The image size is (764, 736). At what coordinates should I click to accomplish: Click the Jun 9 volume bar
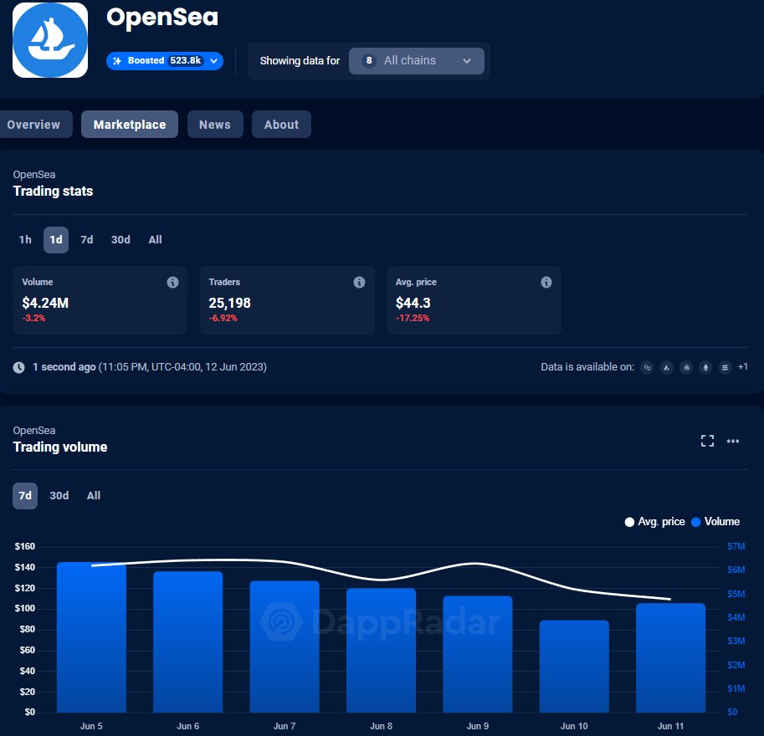[x=478, y=654]
